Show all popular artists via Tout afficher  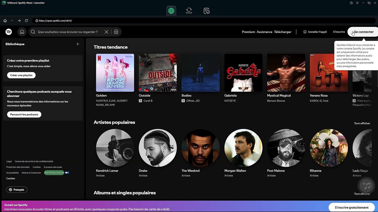tap(362, 123)
